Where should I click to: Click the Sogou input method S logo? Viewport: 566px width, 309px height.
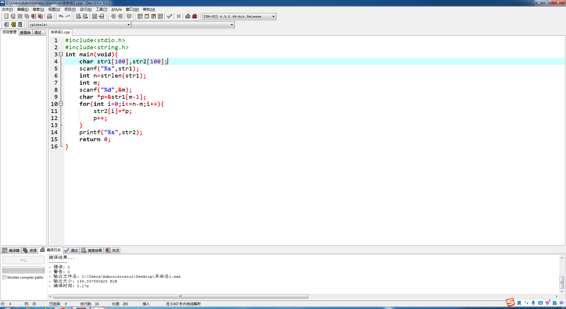click(x=510, y=303)
